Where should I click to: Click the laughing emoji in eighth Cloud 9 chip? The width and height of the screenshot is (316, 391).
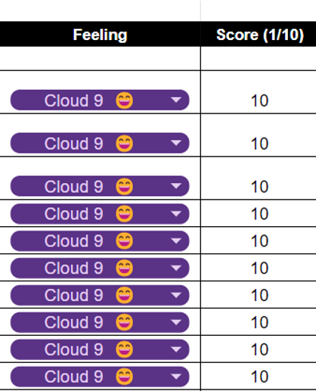pos(124,322)
